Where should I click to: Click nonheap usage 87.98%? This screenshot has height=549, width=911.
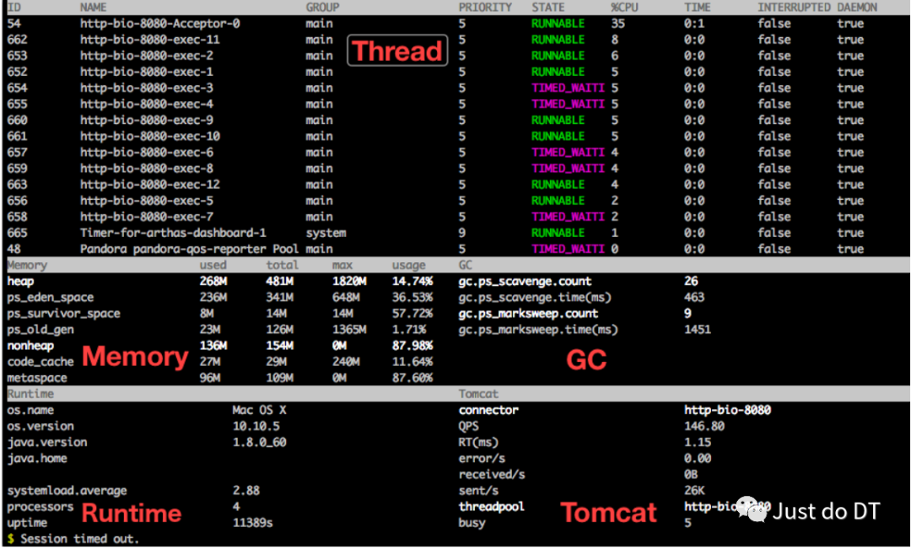[x=412, y=346]
